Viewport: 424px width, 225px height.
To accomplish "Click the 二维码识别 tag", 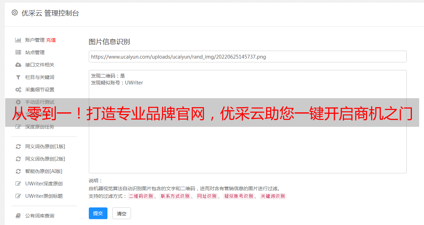I will click(141, 196).
